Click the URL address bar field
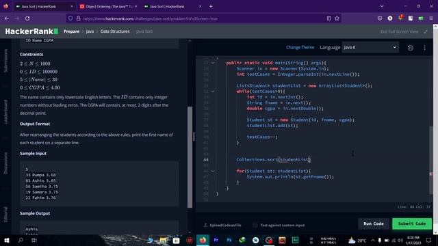The width and height of the screenshot is (438, 246). coord(203,18)
